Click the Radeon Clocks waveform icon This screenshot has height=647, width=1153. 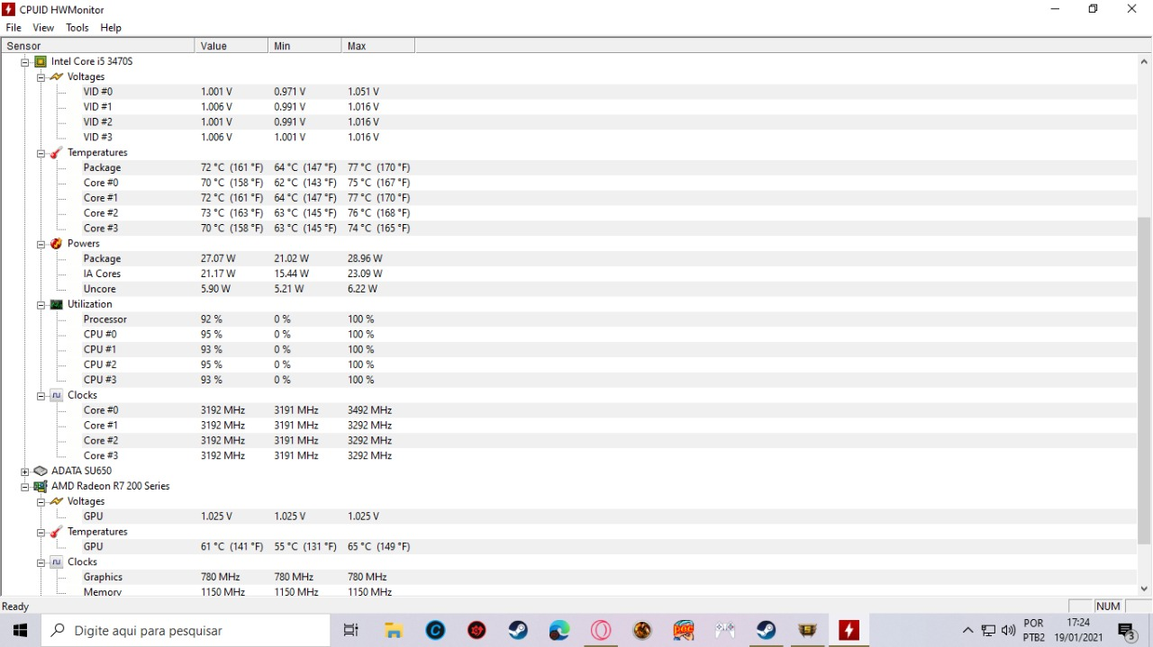point(57,562)
